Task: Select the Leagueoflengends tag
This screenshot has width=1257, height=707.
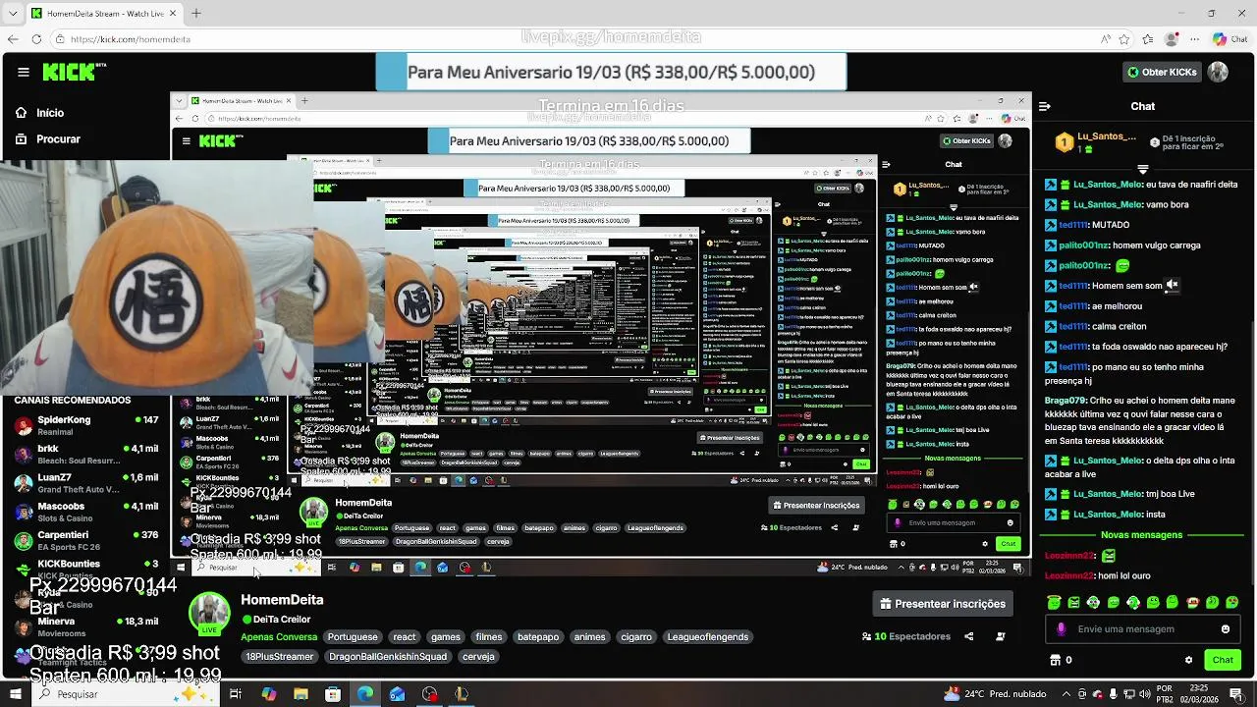Action: click(x=708, y=637)
